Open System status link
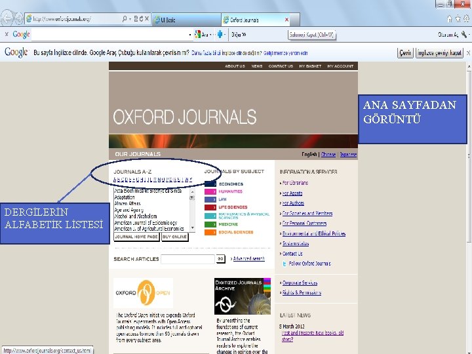The height and width of the screenshot is (354, 472). [296, 243]
